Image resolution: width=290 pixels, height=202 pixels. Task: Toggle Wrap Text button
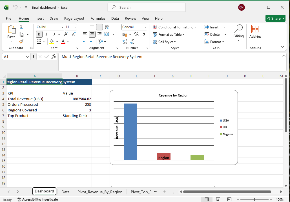107,27
